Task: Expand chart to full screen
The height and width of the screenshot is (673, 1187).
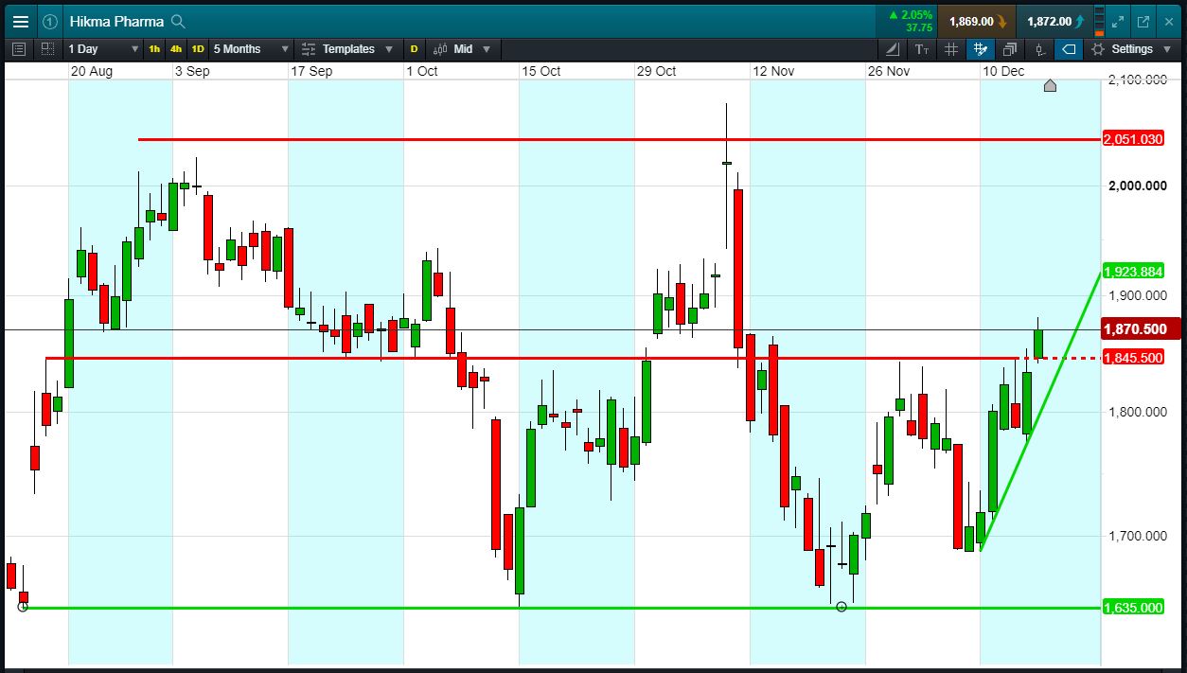Action: point(1118,21)
